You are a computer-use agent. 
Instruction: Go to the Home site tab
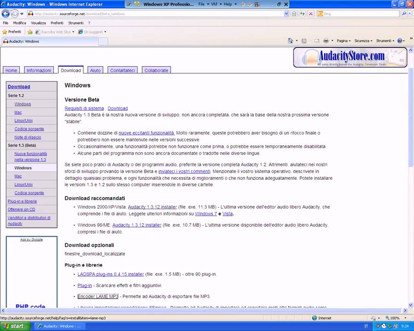(11, 70)
